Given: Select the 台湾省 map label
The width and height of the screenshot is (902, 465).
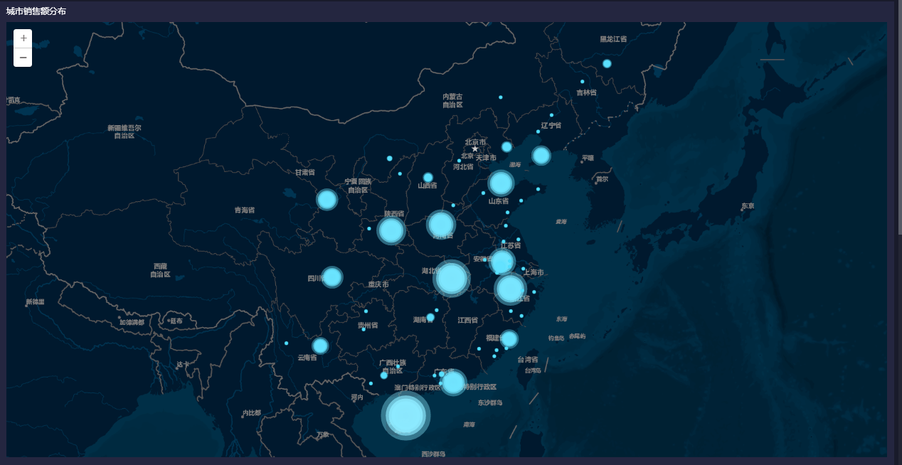Looking at the screenshot, I should (x=528, y=360).
